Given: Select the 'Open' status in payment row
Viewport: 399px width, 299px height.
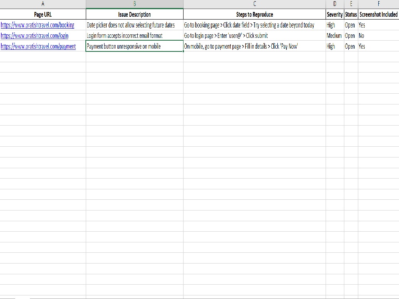Looking at the screenshot, I should coord(351,46).
